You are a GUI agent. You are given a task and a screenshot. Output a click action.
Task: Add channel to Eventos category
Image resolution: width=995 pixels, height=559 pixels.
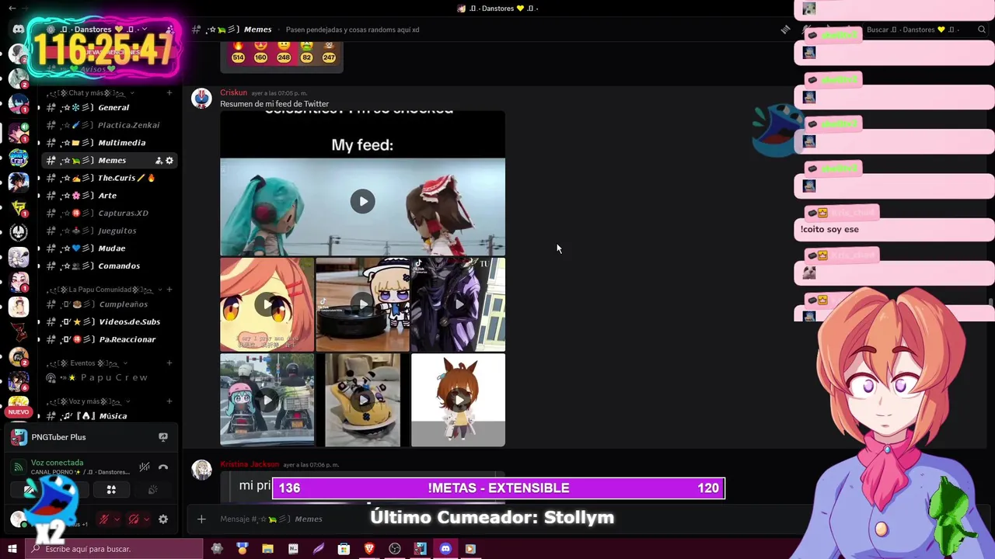[169, 363]
